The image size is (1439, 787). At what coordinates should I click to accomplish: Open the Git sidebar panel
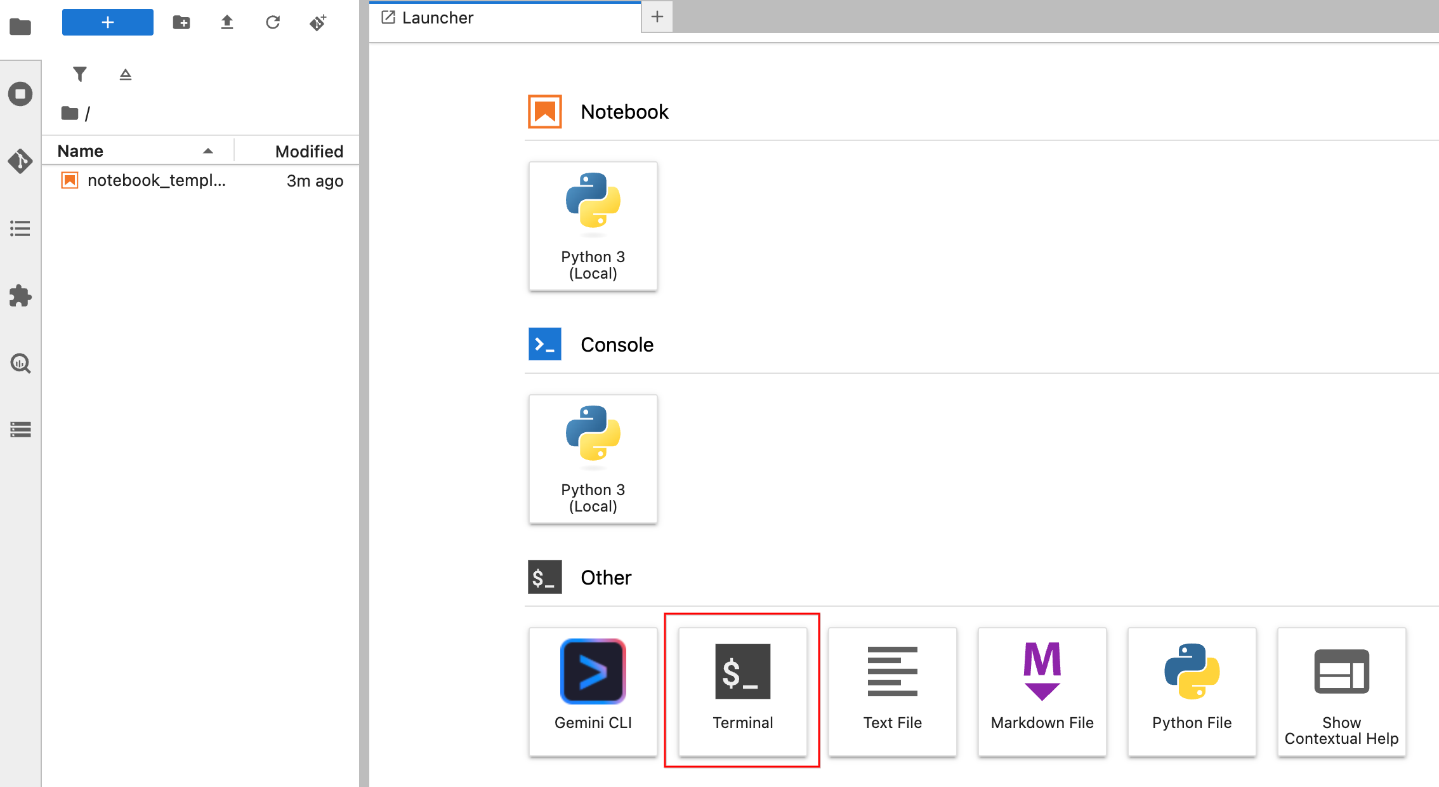click(20, 161)
